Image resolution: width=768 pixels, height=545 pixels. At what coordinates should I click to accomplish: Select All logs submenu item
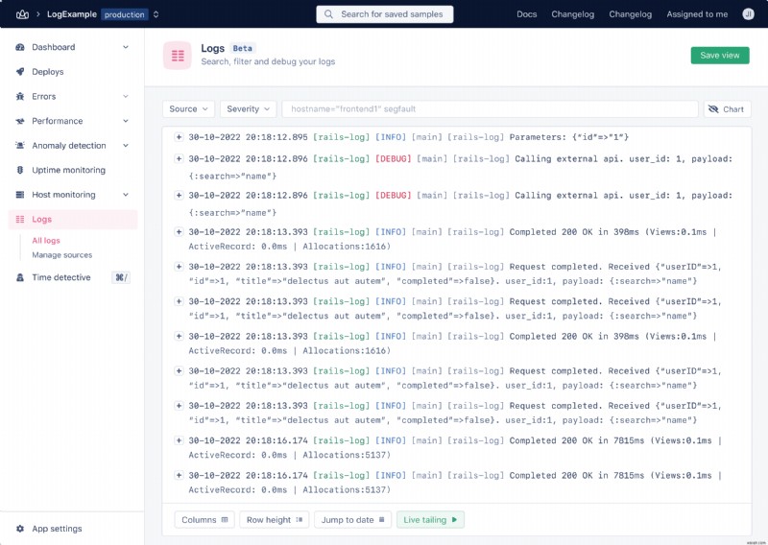click(x=46, y=241)
